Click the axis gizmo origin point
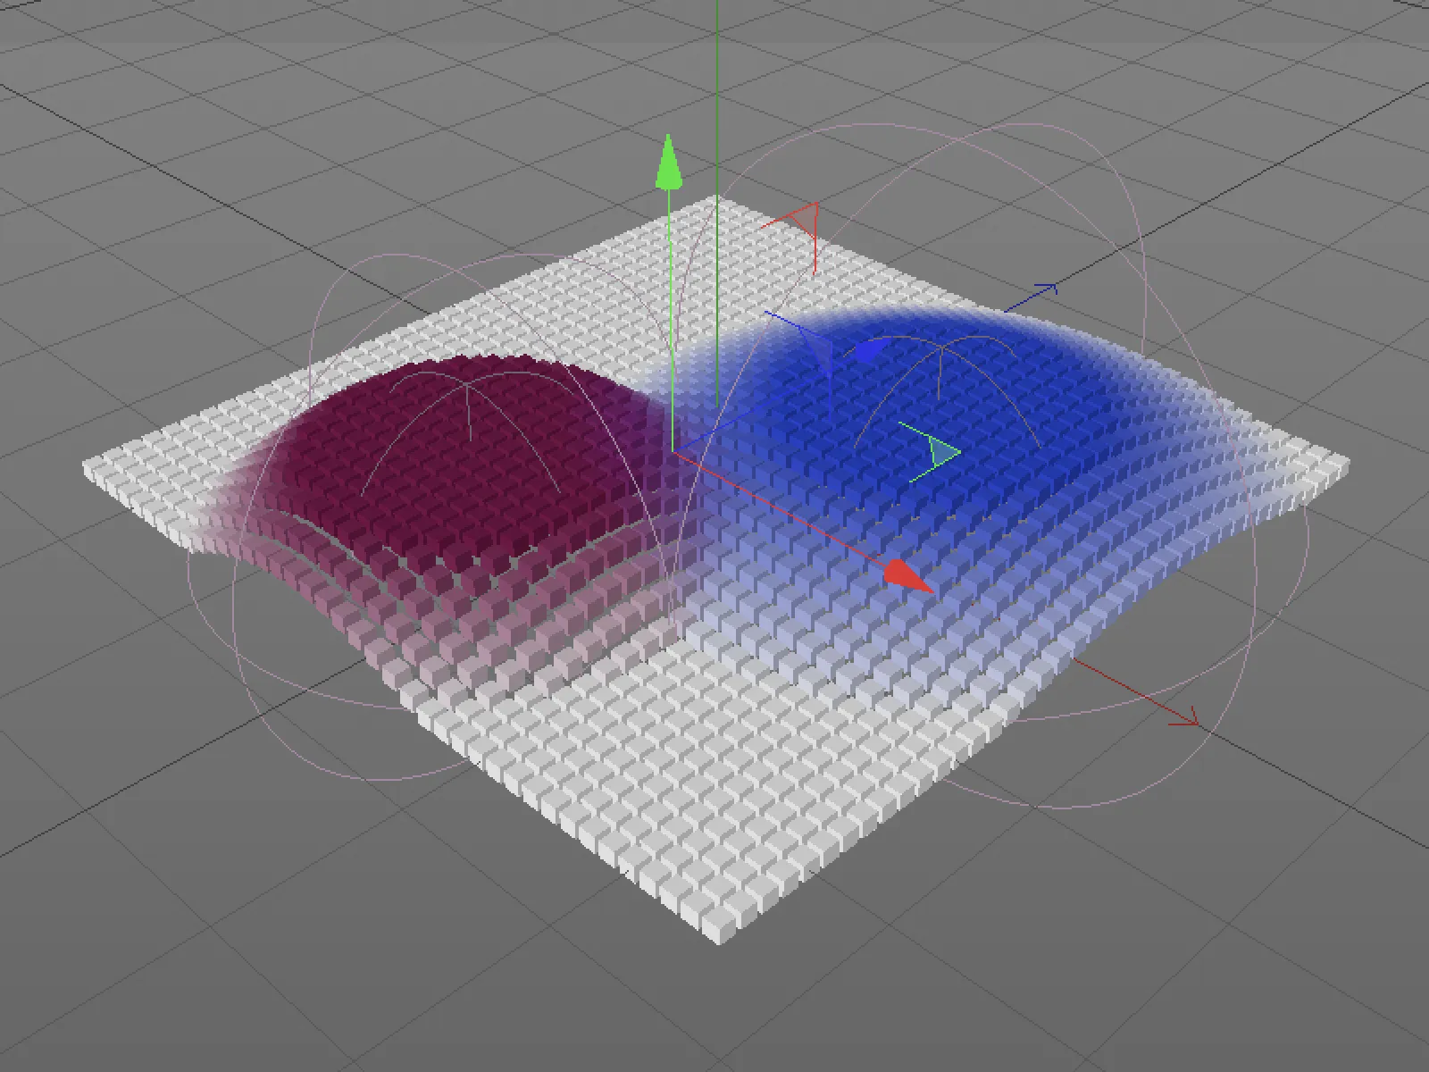 coord(672,451)
